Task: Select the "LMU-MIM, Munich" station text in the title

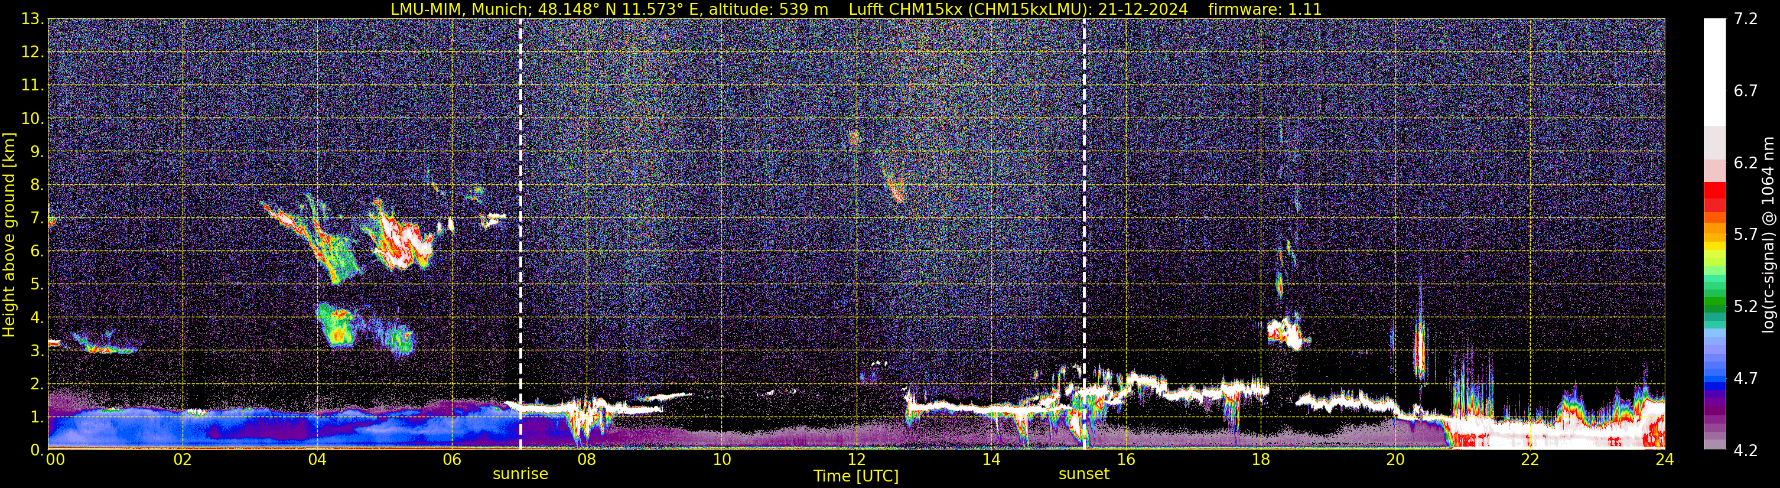Action: (x=457, y=9)
